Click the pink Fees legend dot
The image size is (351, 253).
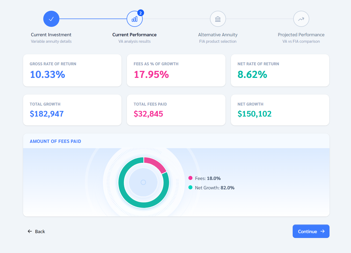191,178
